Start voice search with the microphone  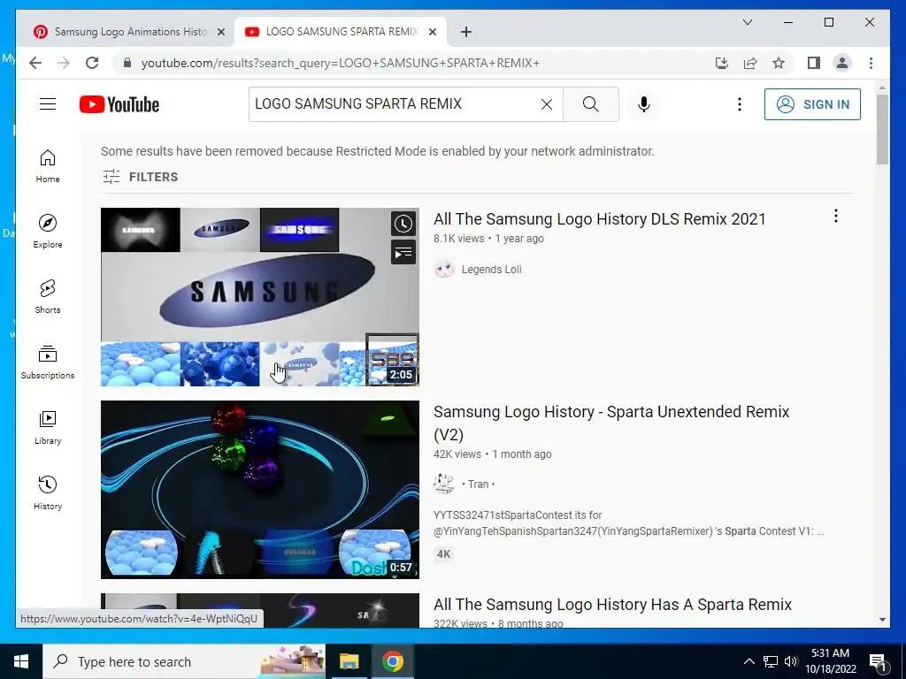coord(644,104)
